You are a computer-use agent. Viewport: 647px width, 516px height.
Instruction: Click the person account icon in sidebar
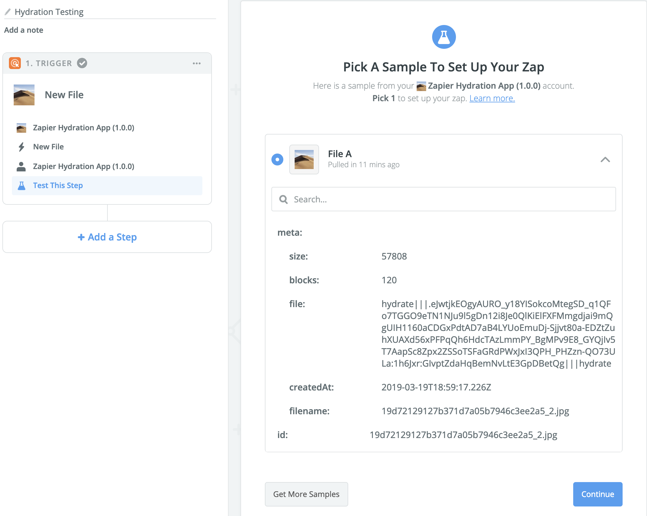[21, 167]
